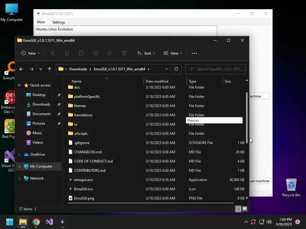306x229 pixels.
Task: Go back with the left arrow
Action: [21, 69]
